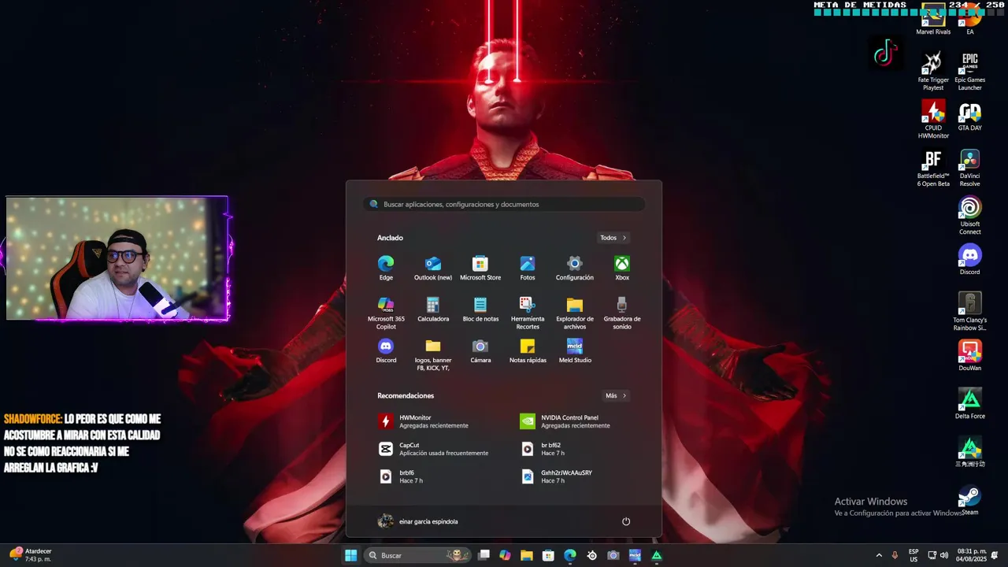This screenshot has width=1008, height=567.
Task: Select the DaVinci Resolve desktop icon
Action: click(x=970, y=168)
